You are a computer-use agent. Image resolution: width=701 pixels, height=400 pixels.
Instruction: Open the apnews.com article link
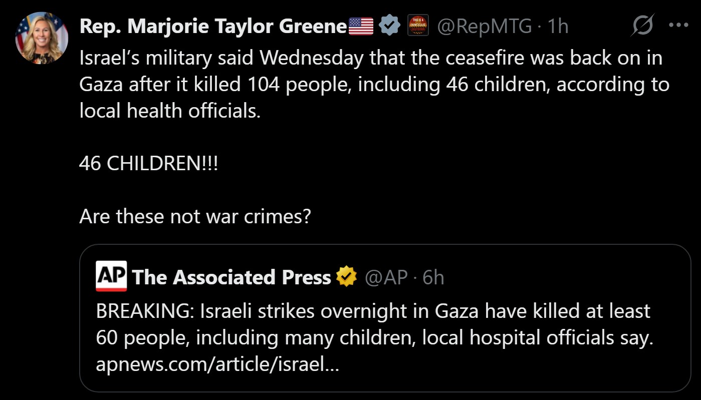coord(217,364)
